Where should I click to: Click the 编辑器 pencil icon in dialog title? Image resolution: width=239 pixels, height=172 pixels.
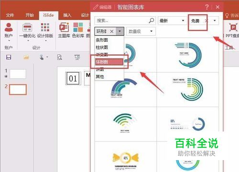pyautogui.click(x=96, y=7)
